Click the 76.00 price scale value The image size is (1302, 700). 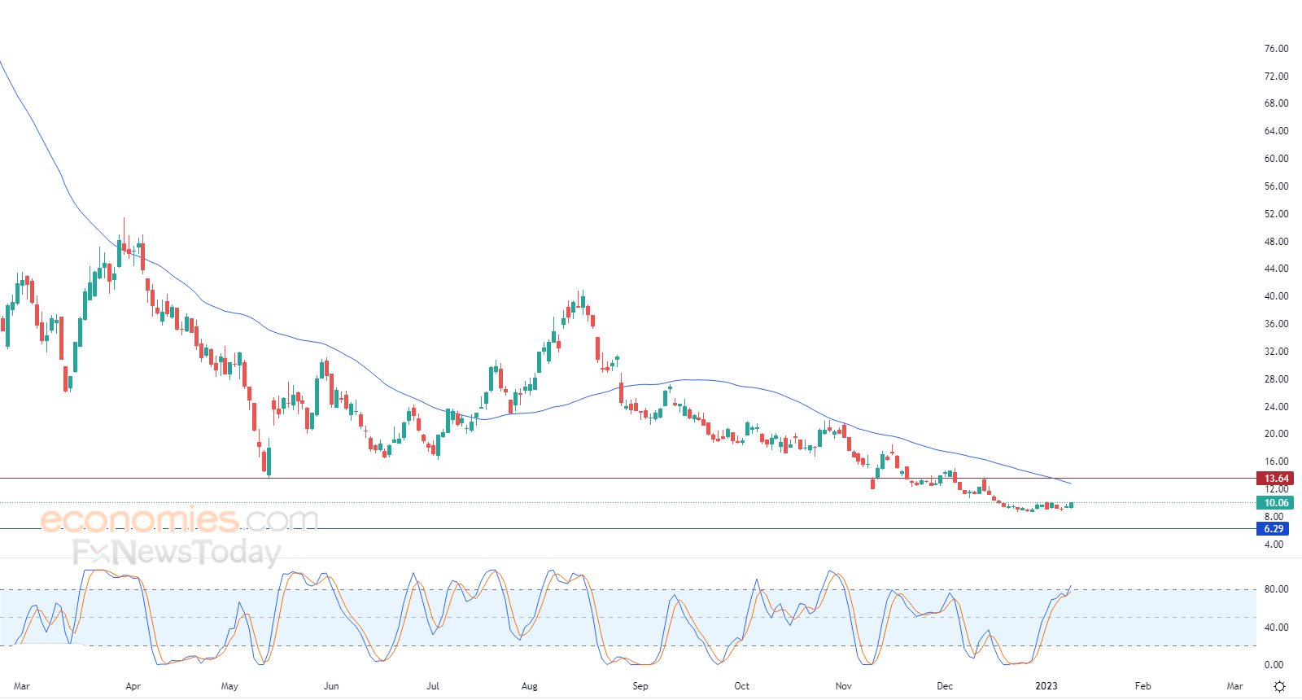click(x=1276, y=49)
